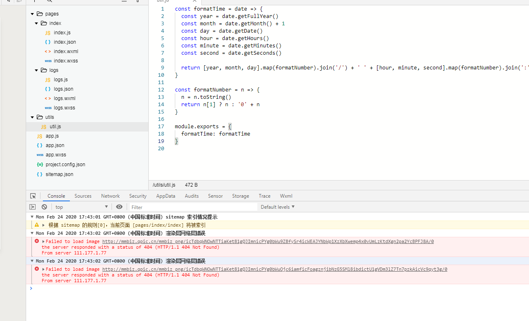Viewport: 529px width, 321px height.
Task: Click the 'module.exports = {' code line
Action: (203, 127)
